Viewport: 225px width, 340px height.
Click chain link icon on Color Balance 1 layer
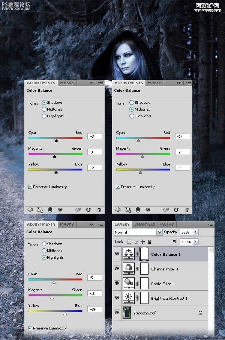[137, 254]
